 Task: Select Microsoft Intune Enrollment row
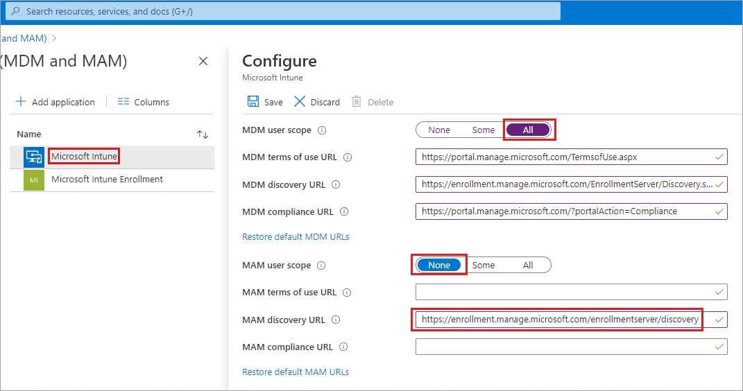tap(112, 180)
